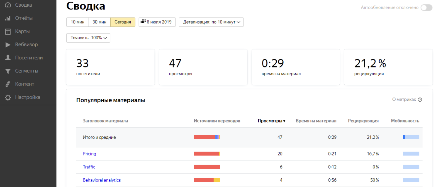The image size is (435, 187).
Task: Open Вебвизор play icon in sidebar
Action: pos(8,45)
